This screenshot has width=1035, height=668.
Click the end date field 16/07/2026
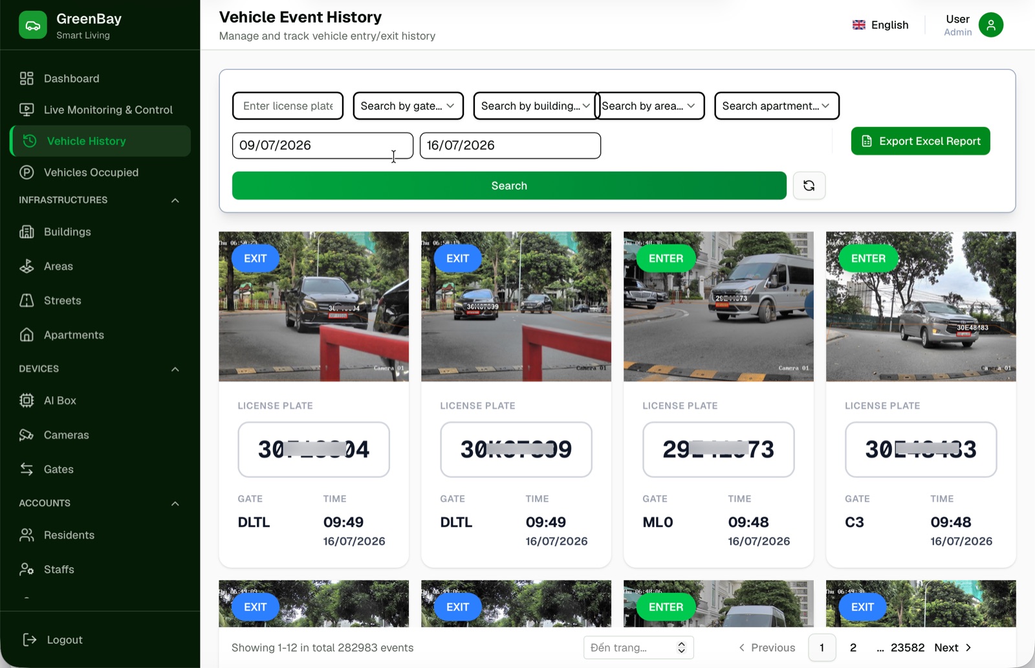tap(510, 146)
